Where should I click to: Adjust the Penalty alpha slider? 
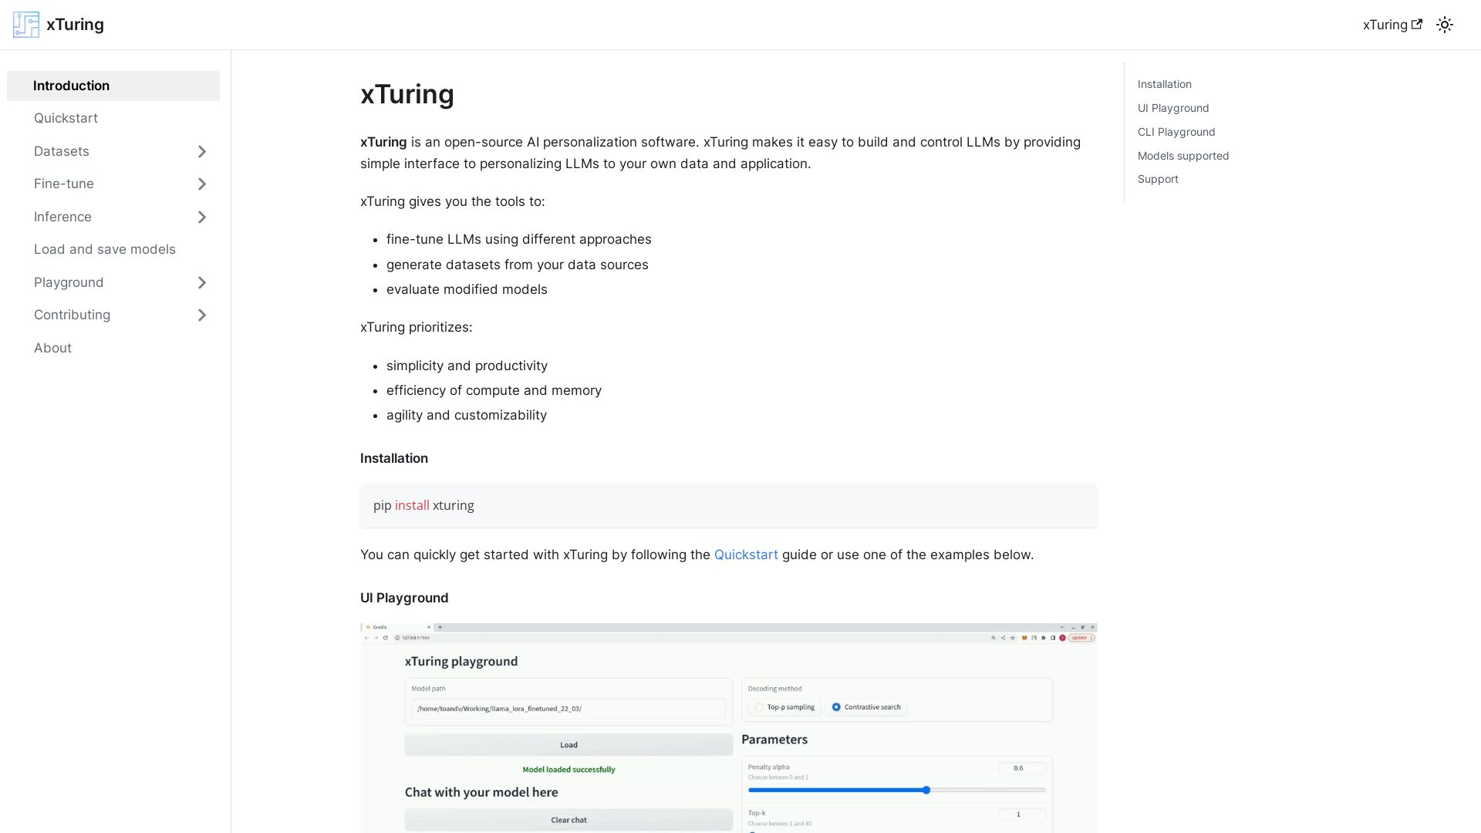[x=925, y=790]
